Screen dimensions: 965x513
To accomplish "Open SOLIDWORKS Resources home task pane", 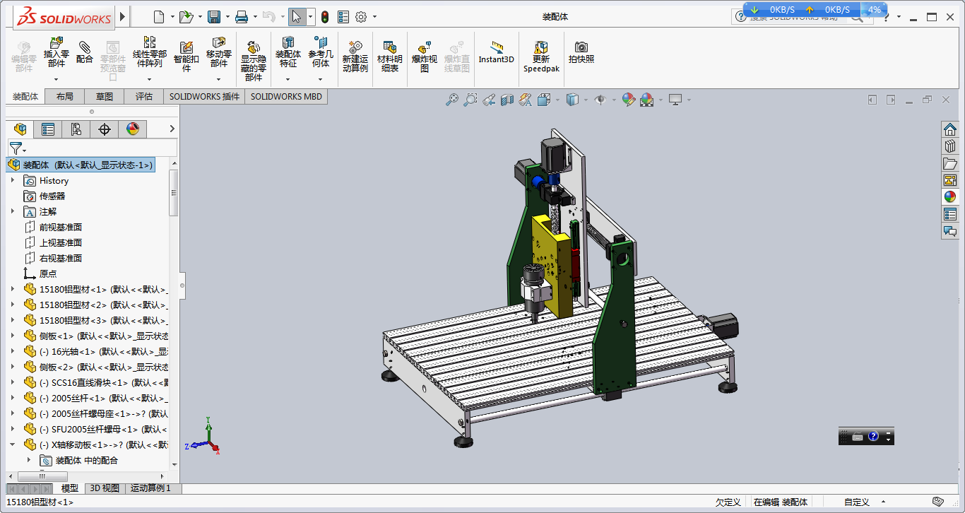I will [x=950, y=129].
